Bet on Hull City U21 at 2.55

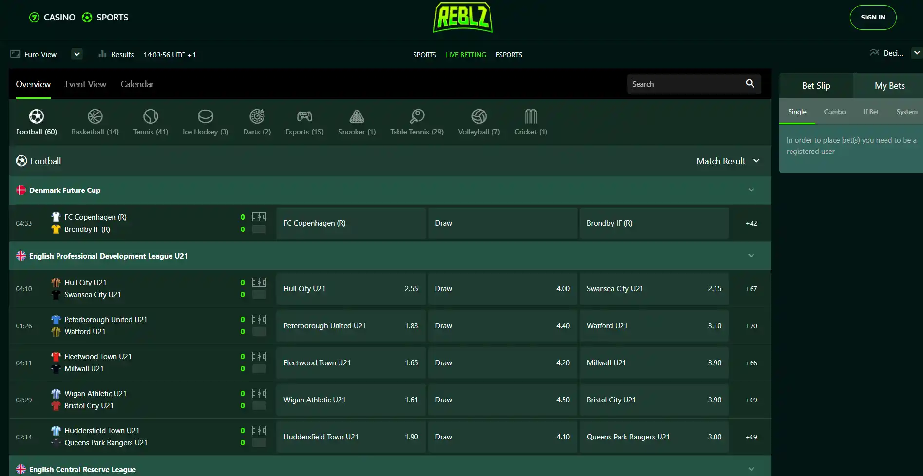(x=351, y=289)
